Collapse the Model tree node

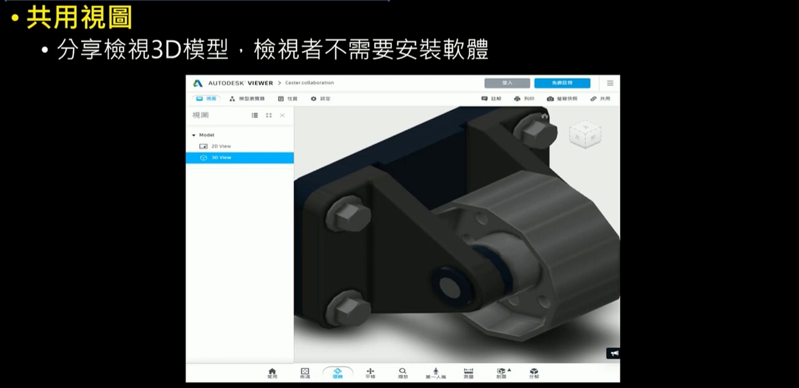(x=194, y=135)
